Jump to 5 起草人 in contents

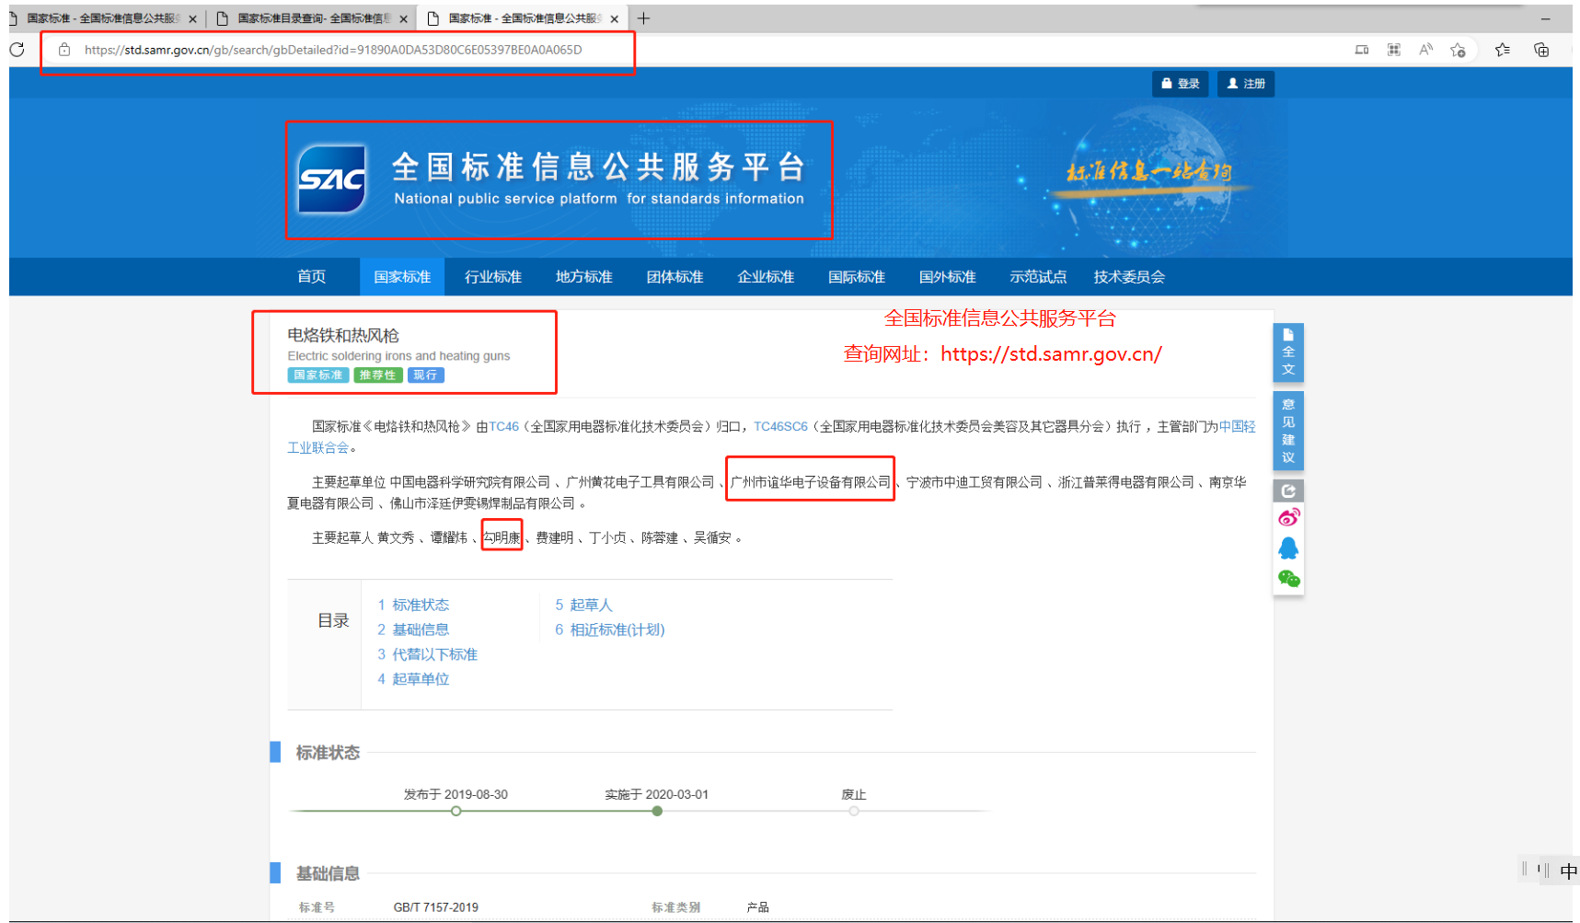pos(583,606)
